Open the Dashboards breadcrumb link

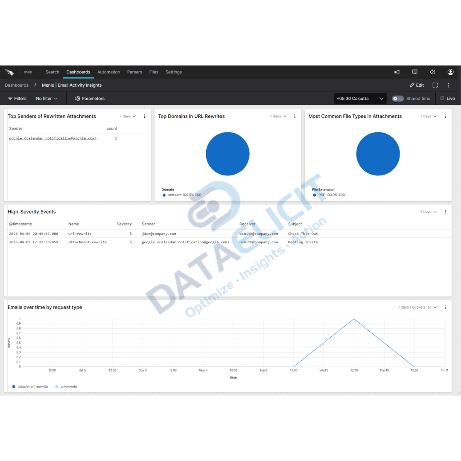point(17,85)
